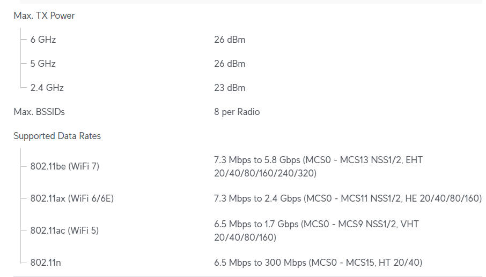Click the 23 dBm value
The image size is (486, 277).
click(230, 88)
